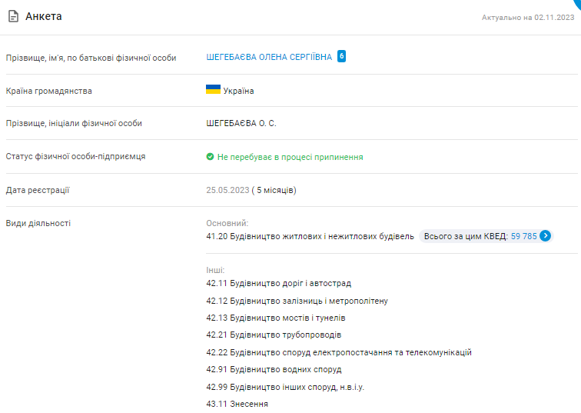Image resolution: width=581 pixels, height=413 pixels.
Task: Select activity 42.11 Будівництво доріг і автострад
Action: click(278, 284)
